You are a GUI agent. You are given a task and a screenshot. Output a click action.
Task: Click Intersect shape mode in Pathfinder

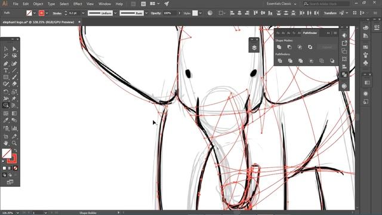(x=300, y=47)
